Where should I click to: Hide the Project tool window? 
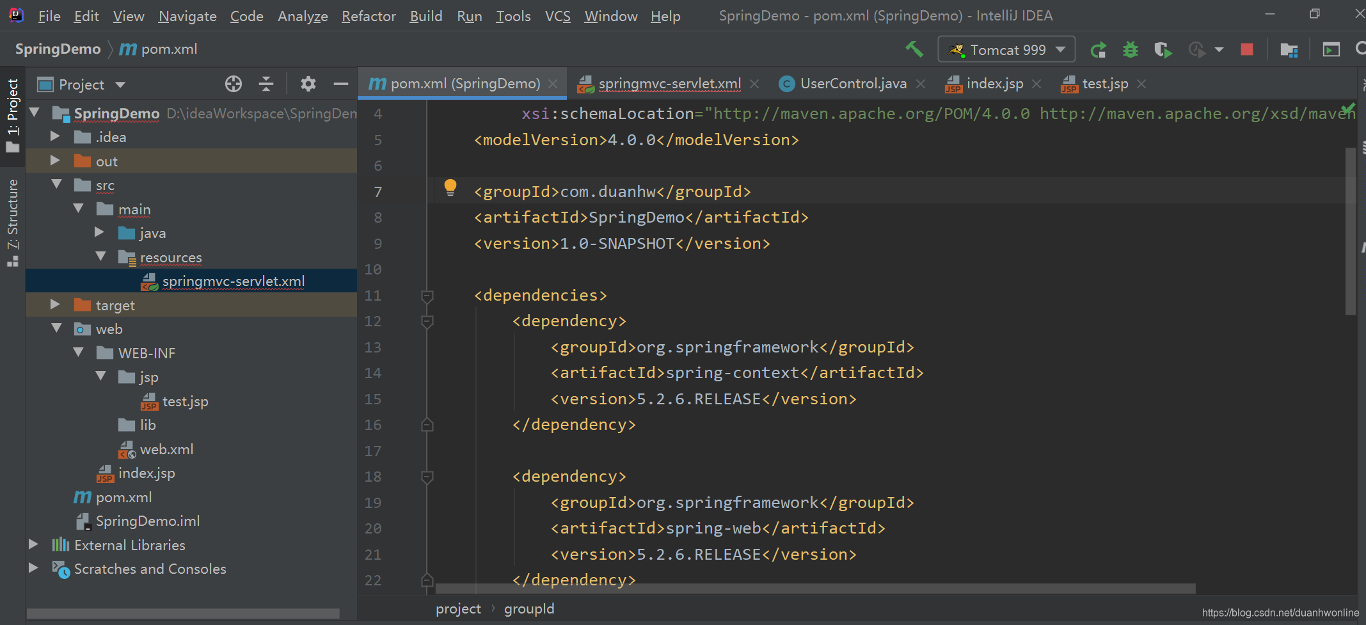pos(341,84)
